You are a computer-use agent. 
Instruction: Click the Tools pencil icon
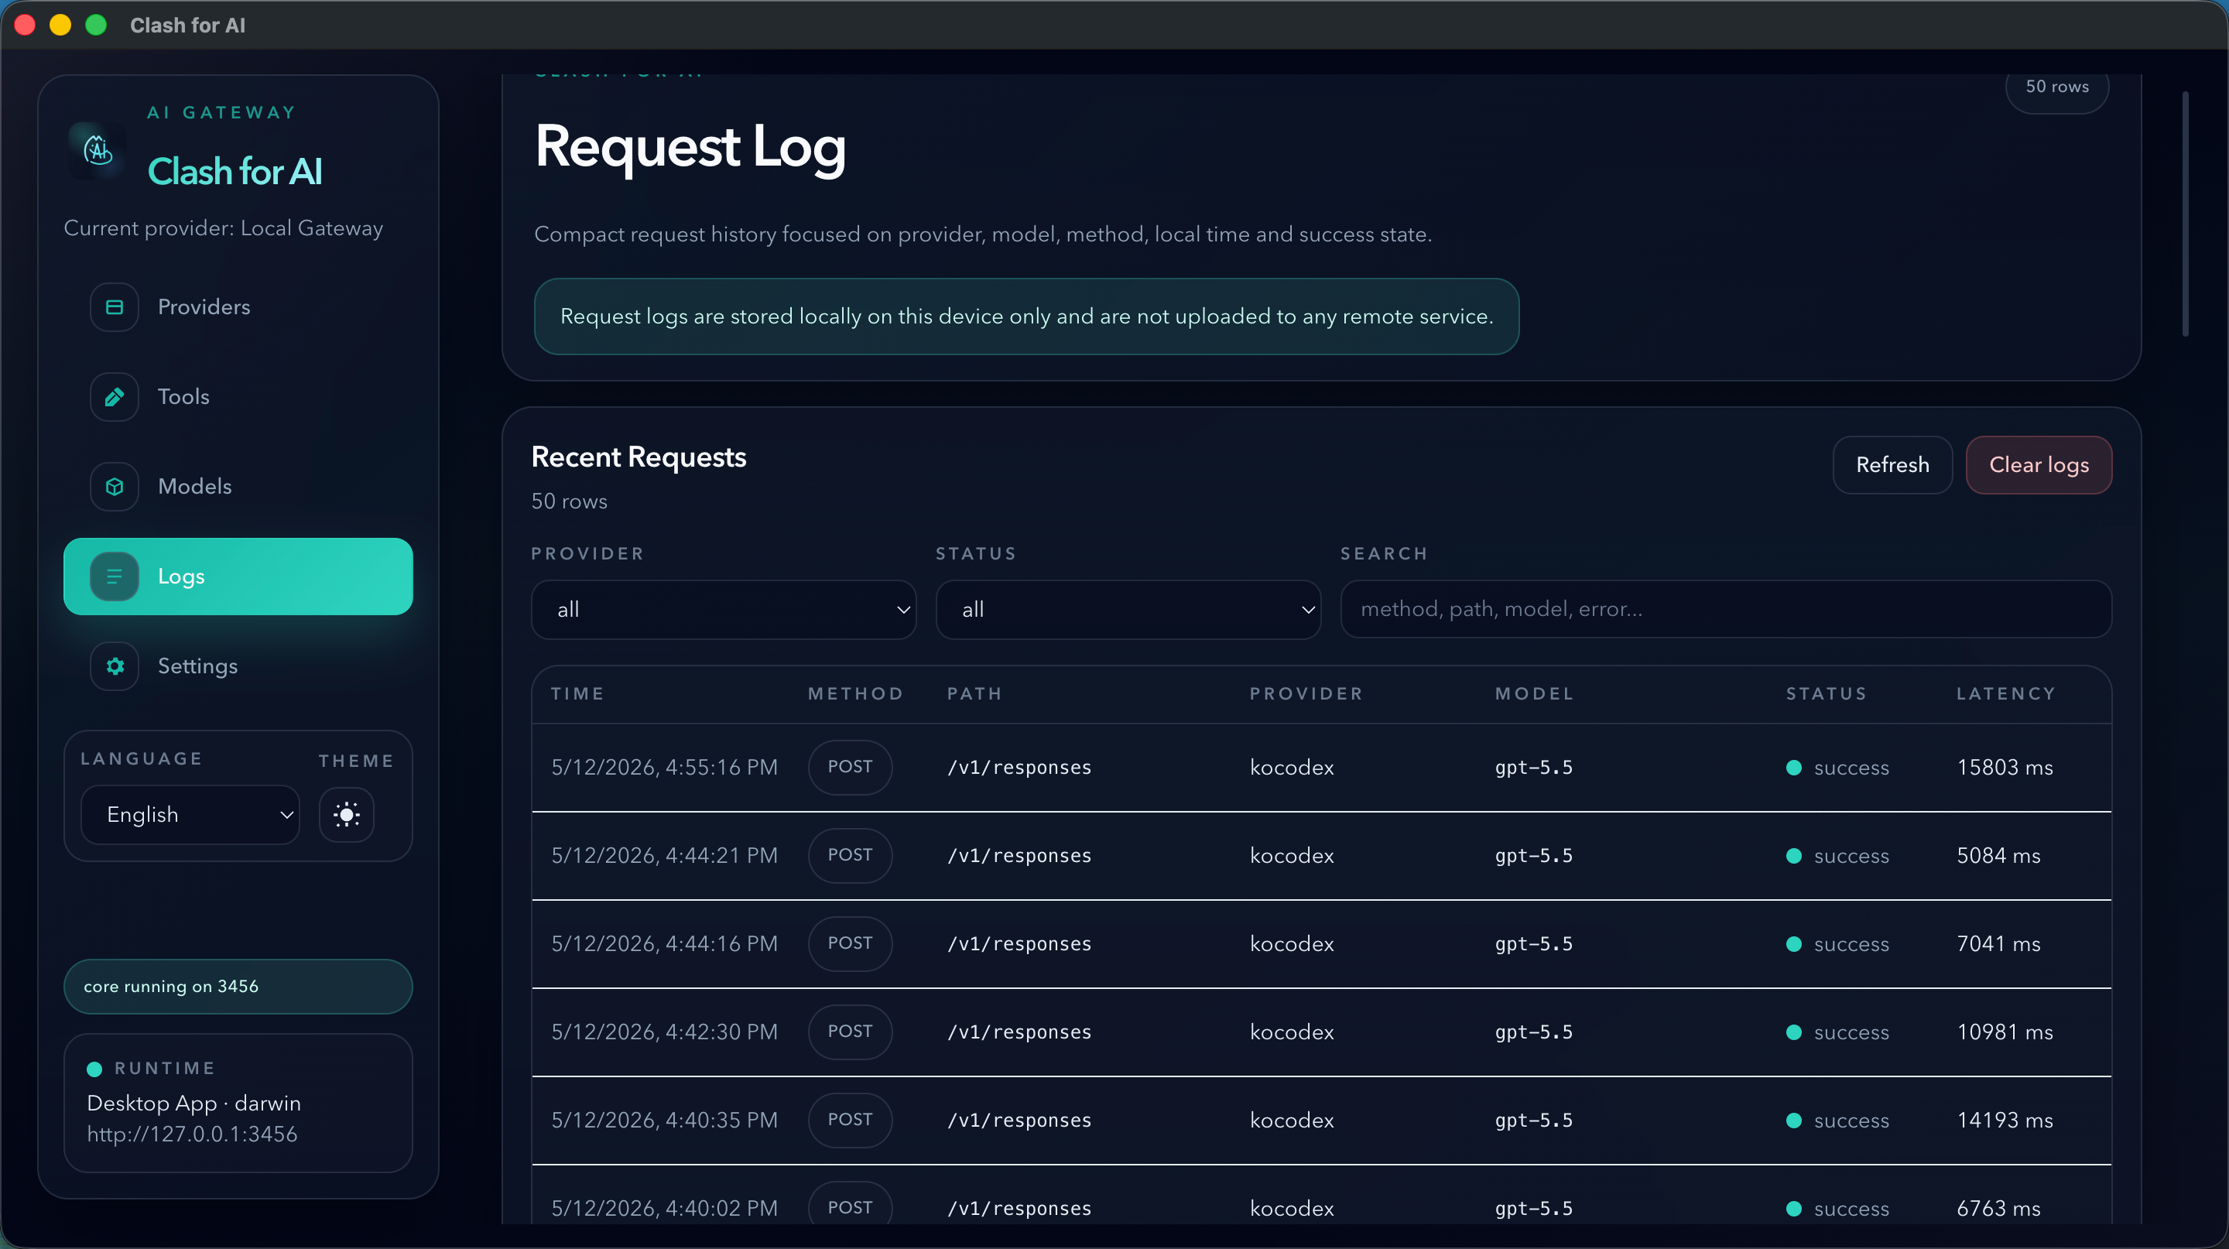click(115, 397)
